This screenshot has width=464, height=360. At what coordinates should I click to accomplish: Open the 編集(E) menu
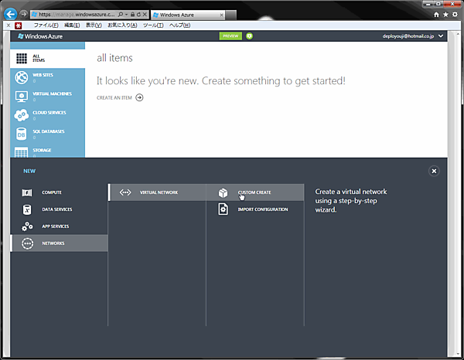coord(72,25)
